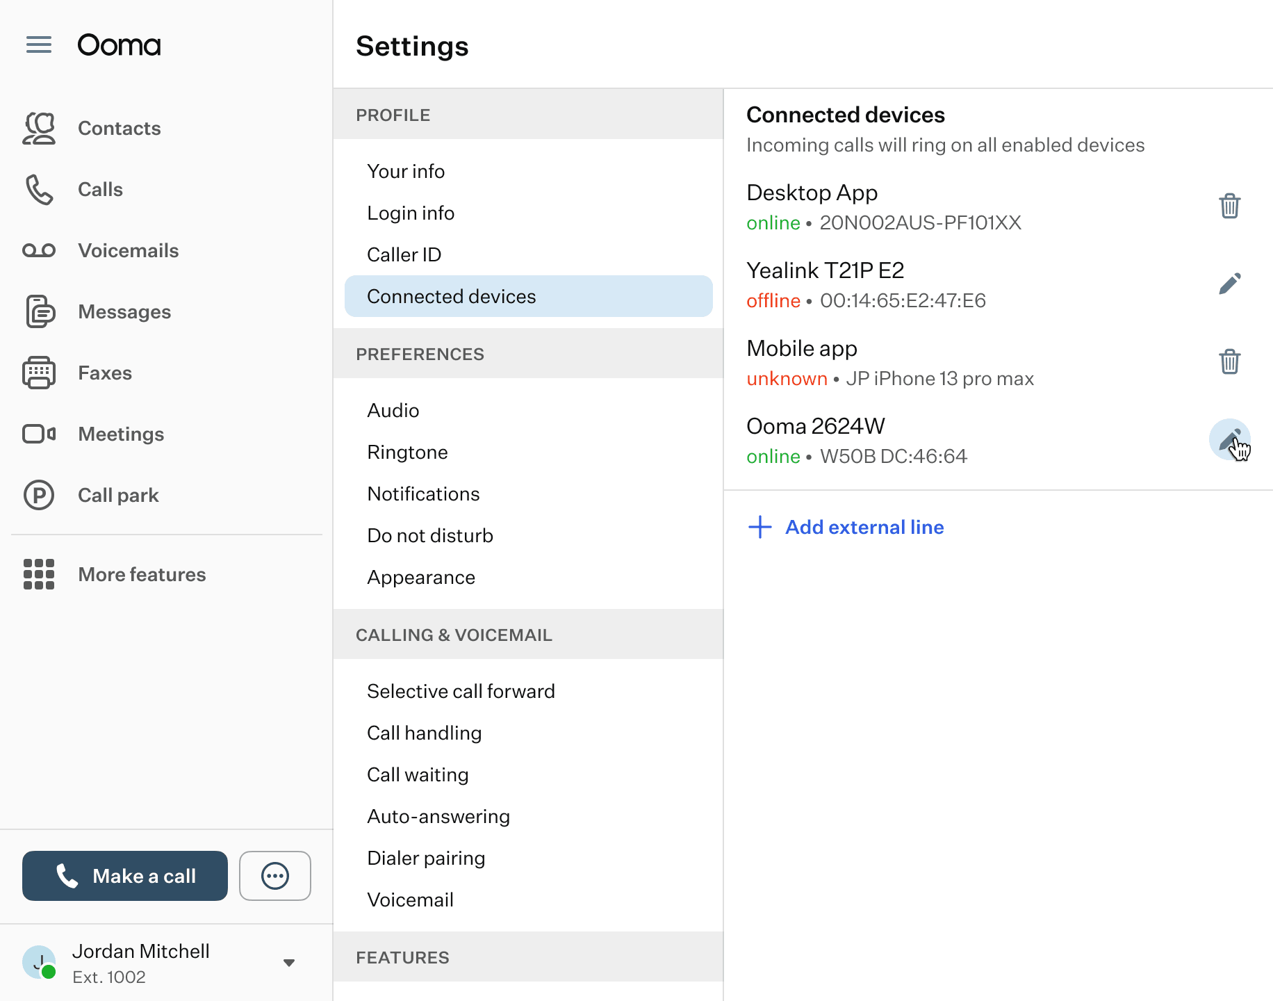Click Jordan Mitchell's profile avatar

(x=39, y=963)
